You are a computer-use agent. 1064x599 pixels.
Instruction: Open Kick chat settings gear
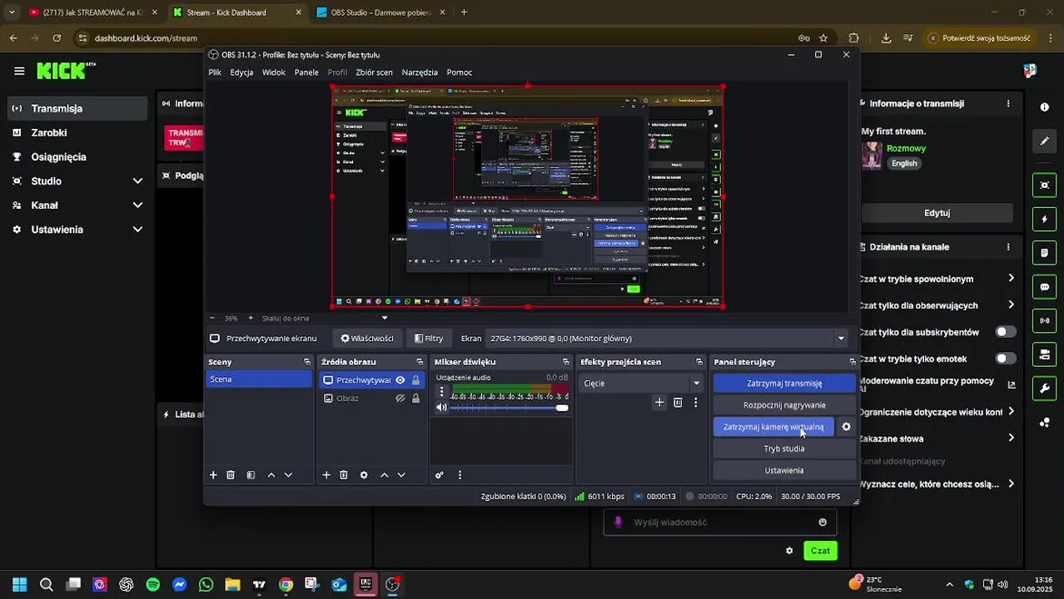(x=789, y=551)
